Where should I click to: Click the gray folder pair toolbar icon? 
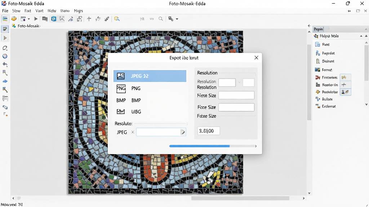pyautogui.click(x=45, y=19)
